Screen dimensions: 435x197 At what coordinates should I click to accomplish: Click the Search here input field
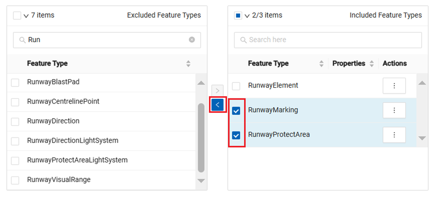point(328,40)
